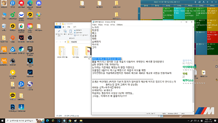This screenshot has height=123, width=218.
Task: Open the recent locations dropdown in Explorer
Action: 63,42
